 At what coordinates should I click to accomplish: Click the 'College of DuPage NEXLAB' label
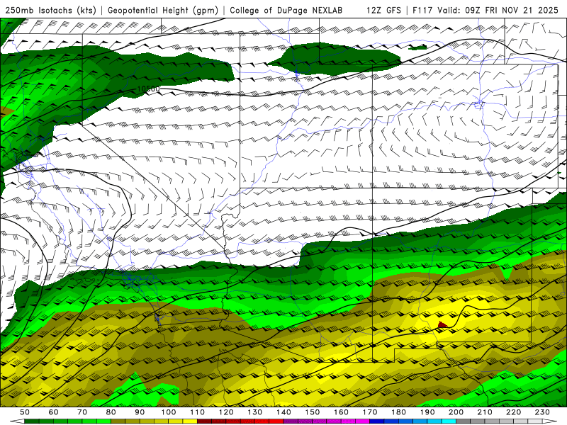click(286, 11)
